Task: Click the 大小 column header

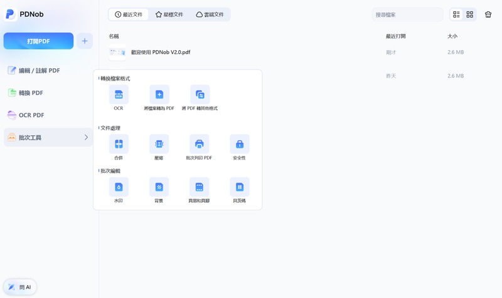Action: [452, 36]
